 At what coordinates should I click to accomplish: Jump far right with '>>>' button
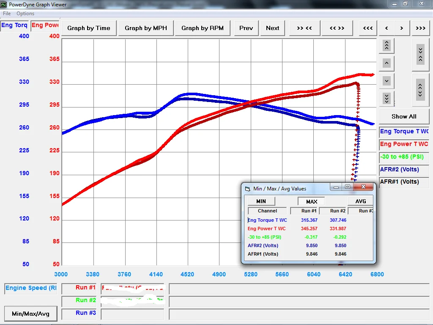tap(421, 28)
